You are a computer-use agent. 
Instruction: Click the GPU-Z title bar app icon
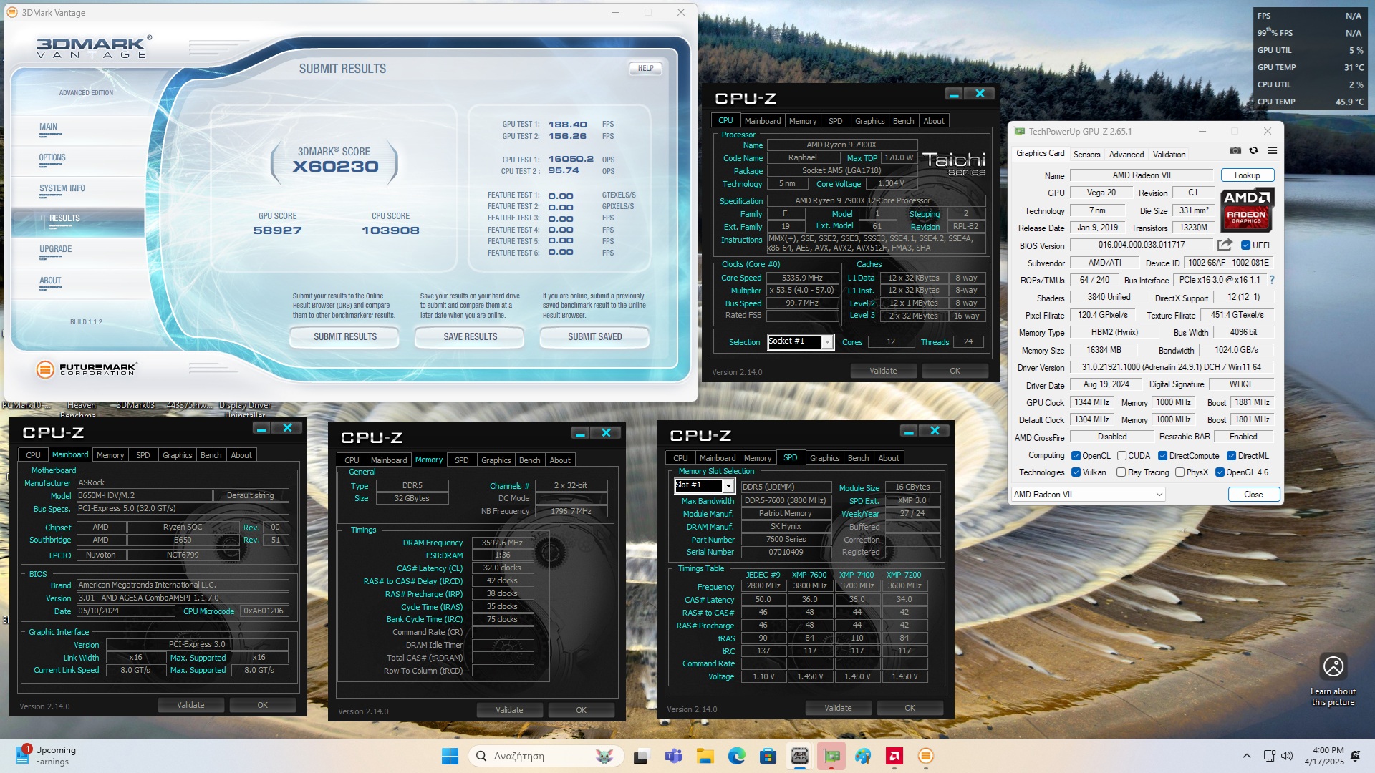tap(1020, 132)
